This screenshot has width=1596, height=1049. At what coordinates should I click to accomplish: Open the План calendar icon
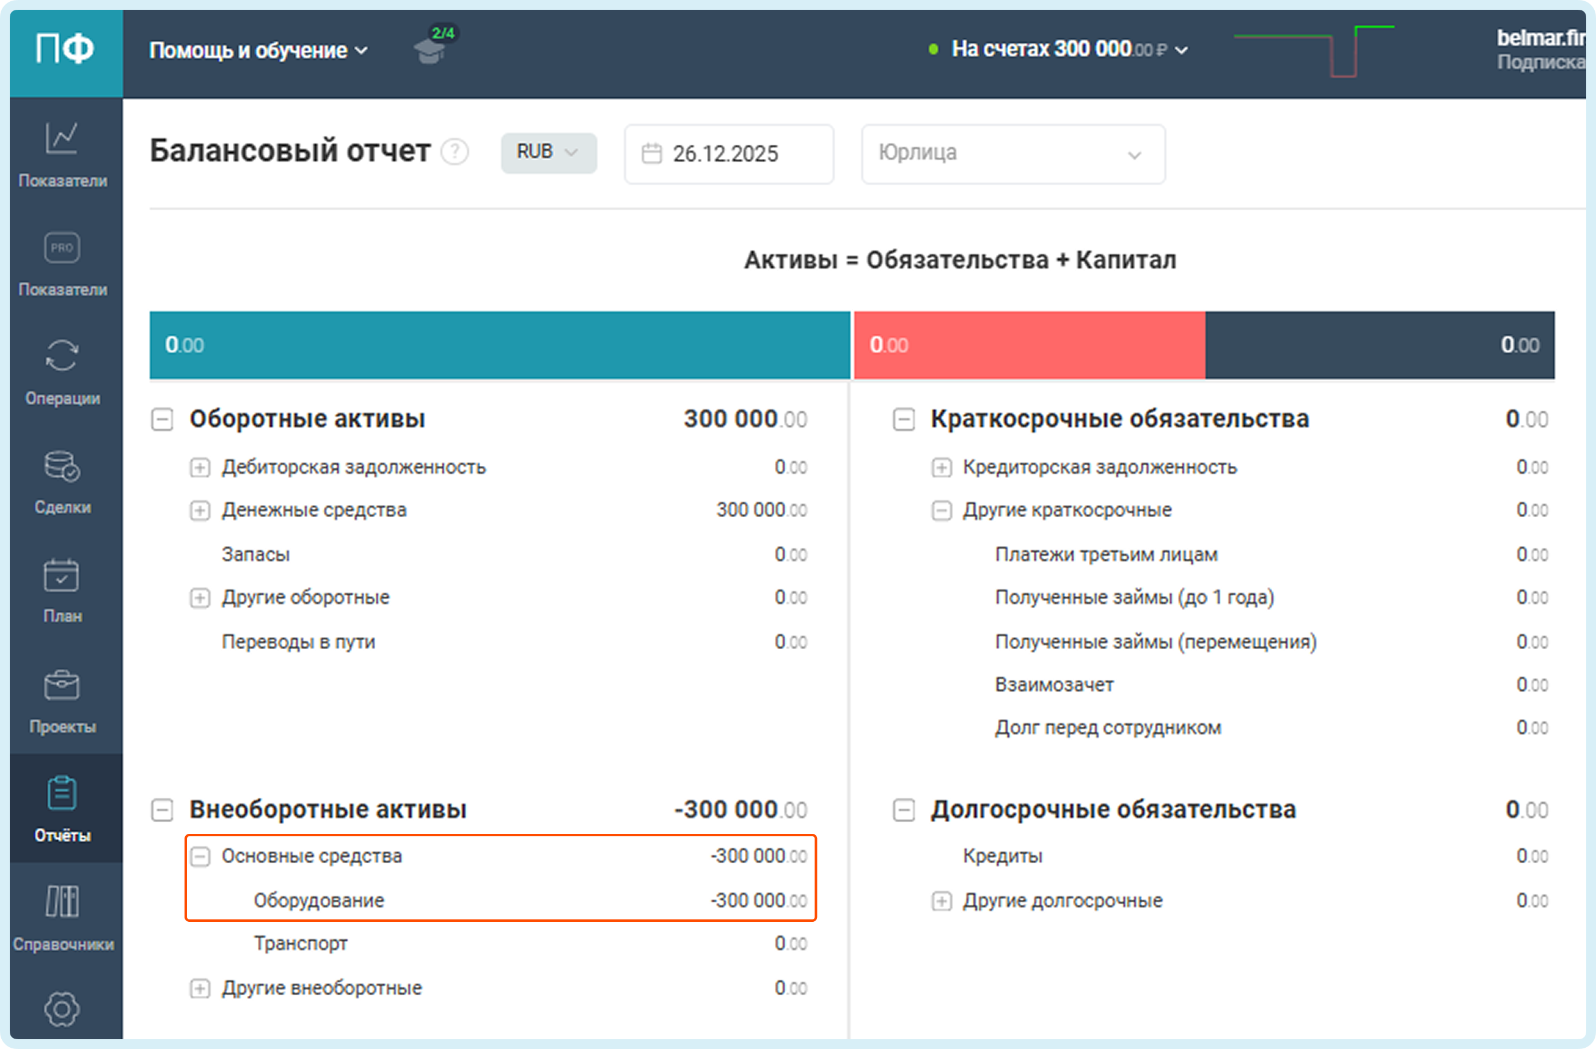[x=62, y=576]
